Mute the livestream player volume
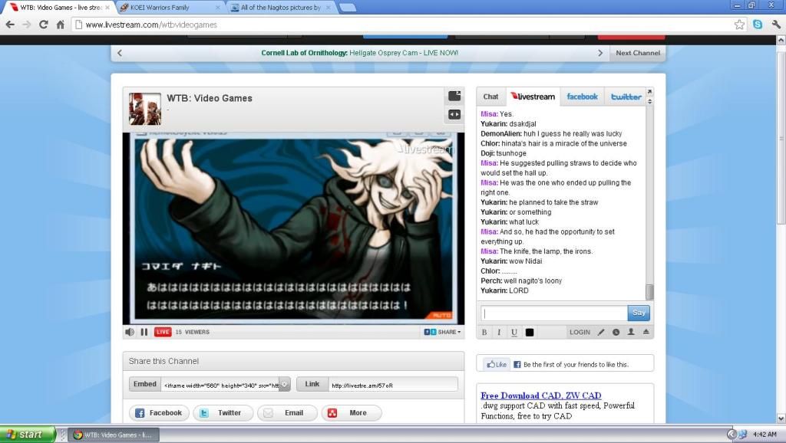 (130, 332)
